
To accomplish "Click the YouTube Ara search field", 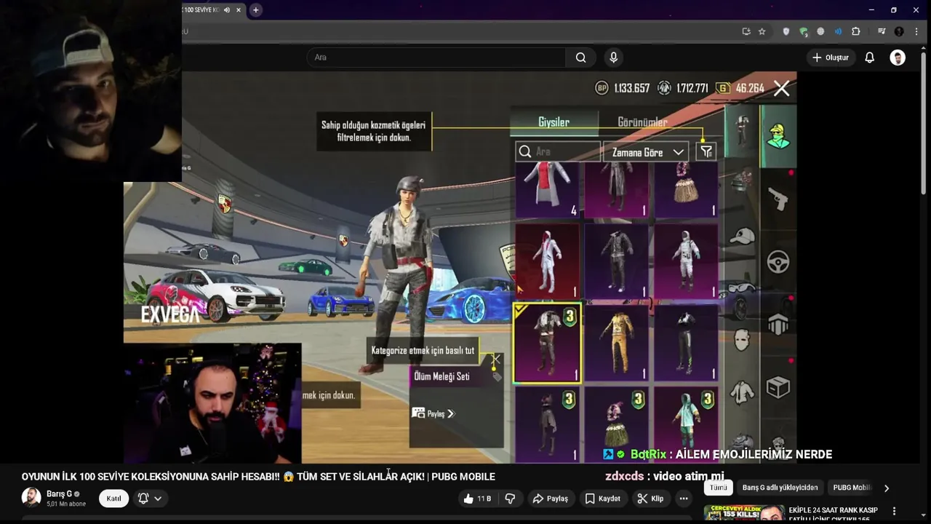I will (436, 57).
